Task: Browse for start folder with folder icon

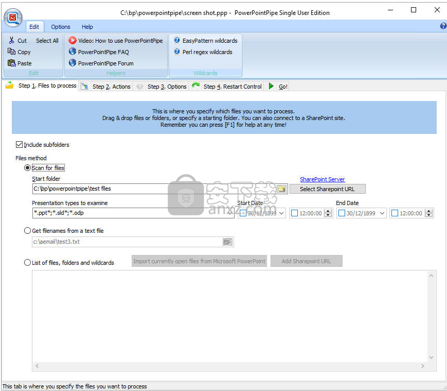Action: 282,189
